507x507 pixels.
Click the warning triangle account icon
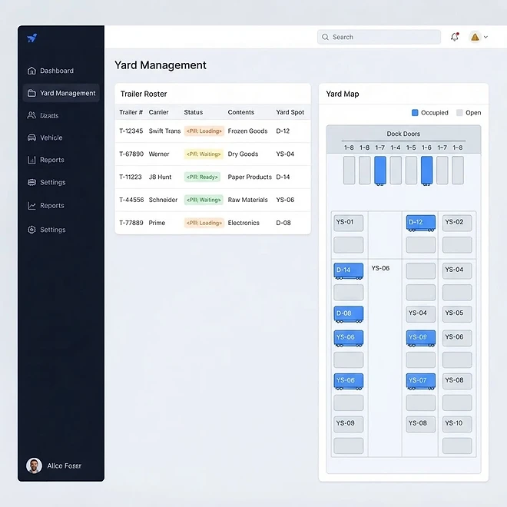475,37
